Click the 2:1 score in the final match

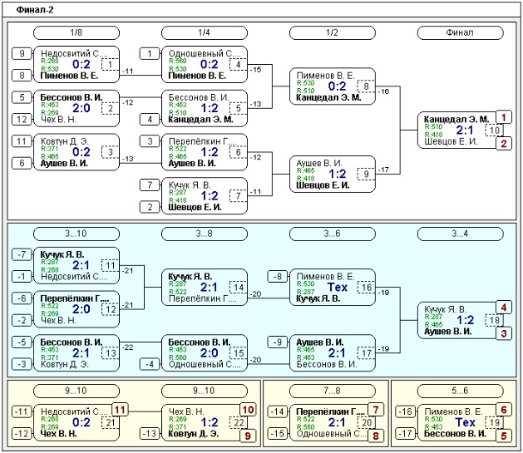465,130
